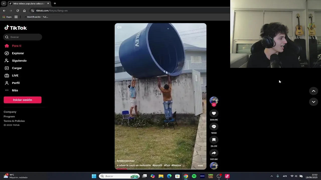Viewport: 321px width, 180px height.
Task: Click the TikTok logo
Action: pyautogui.click(x=16, y=28)
